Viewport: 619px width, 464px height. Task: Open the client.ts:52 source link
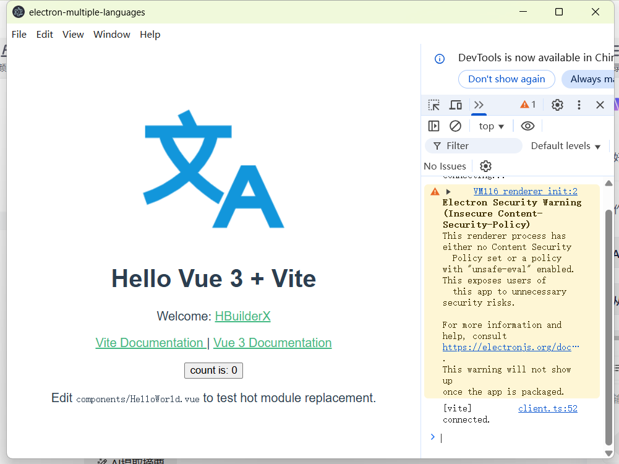(x=547, y=408)
